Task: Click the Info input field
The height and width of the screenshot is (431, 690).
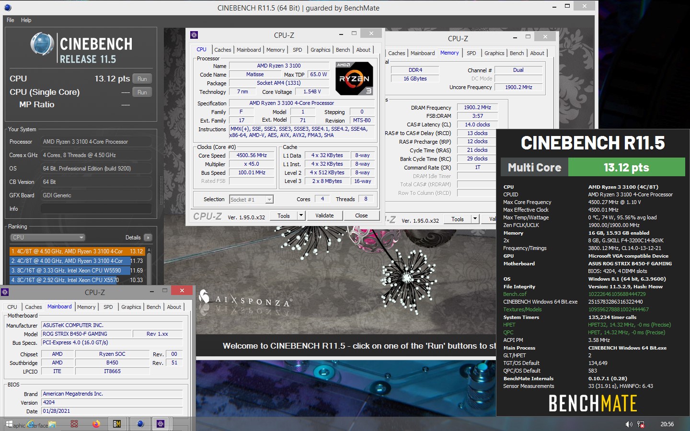Action: tap(96, 209)
